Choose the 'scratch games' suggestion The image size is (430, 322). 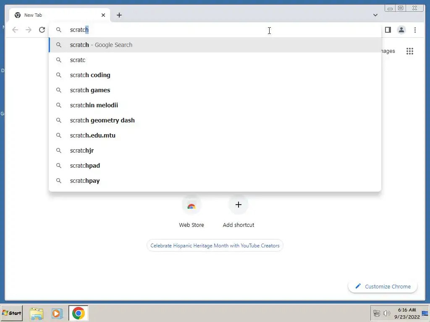pos(215,90)
